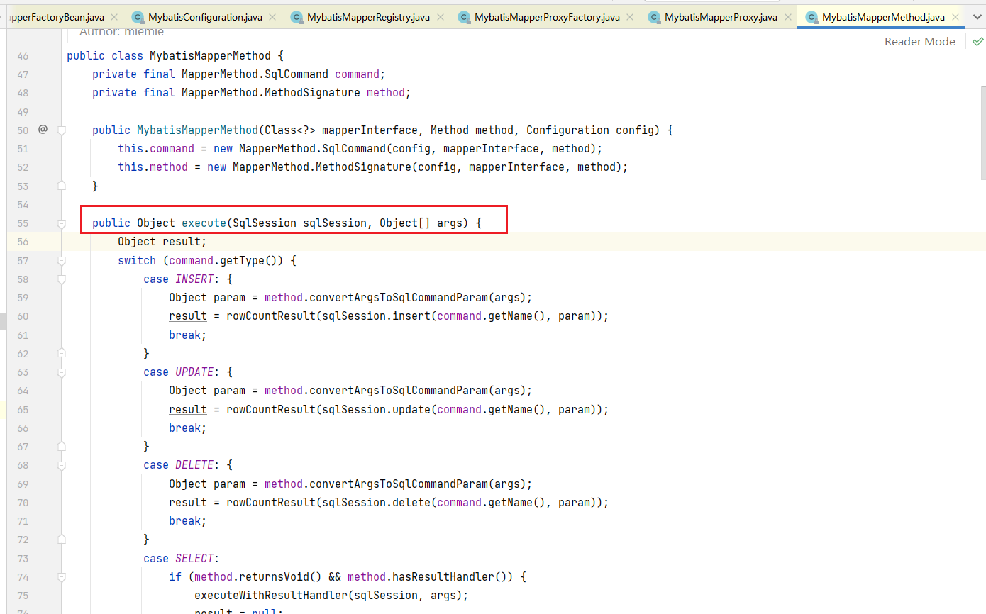The image size is (986, 614).
Task: Click the @ gutter icon on line 50
Action: point(43,130)
